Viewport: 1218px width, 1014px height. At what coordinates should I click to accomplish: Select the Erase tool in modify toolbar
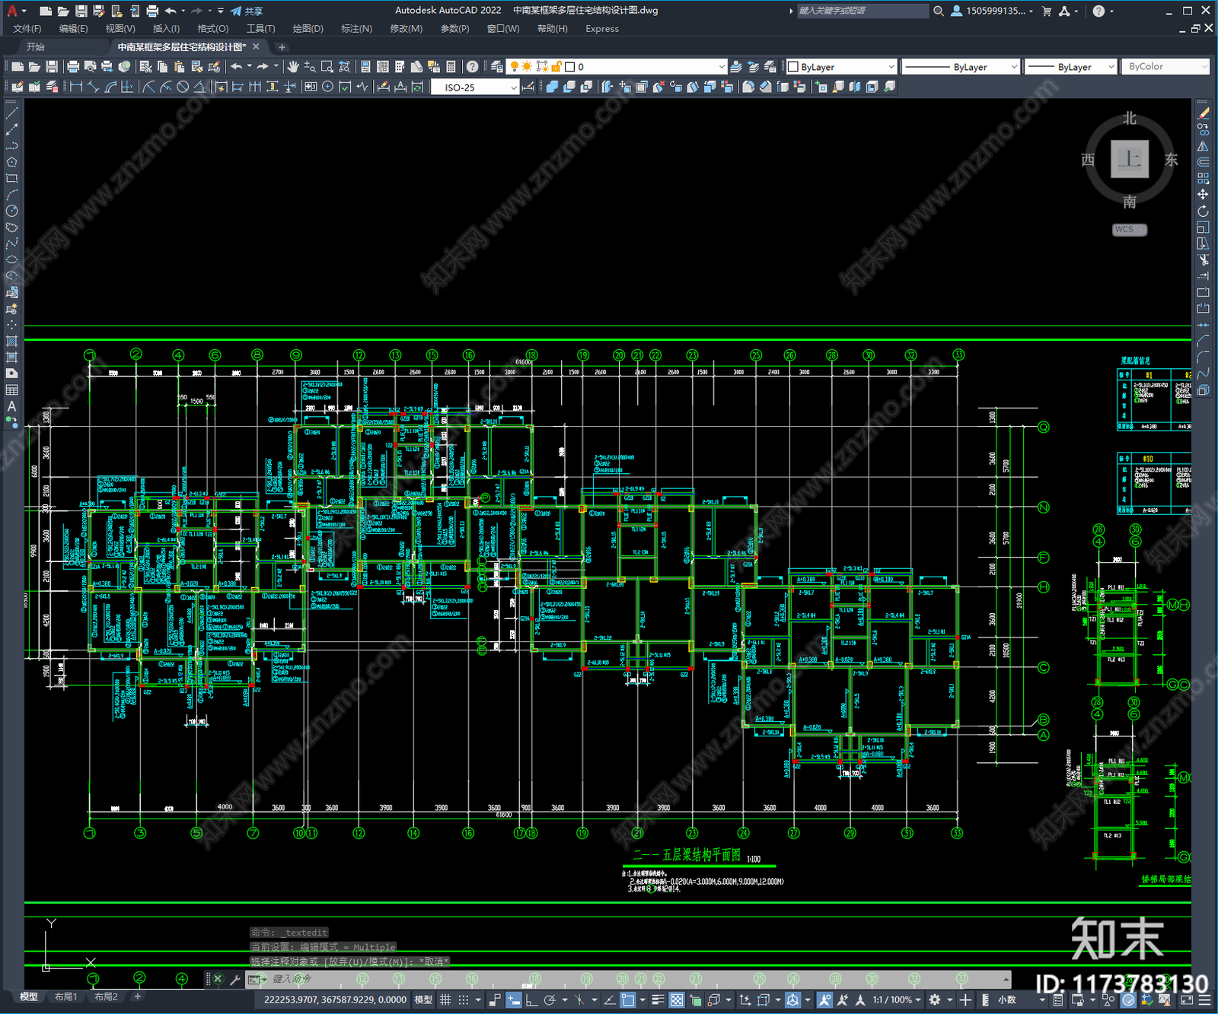coord(1203,113)
